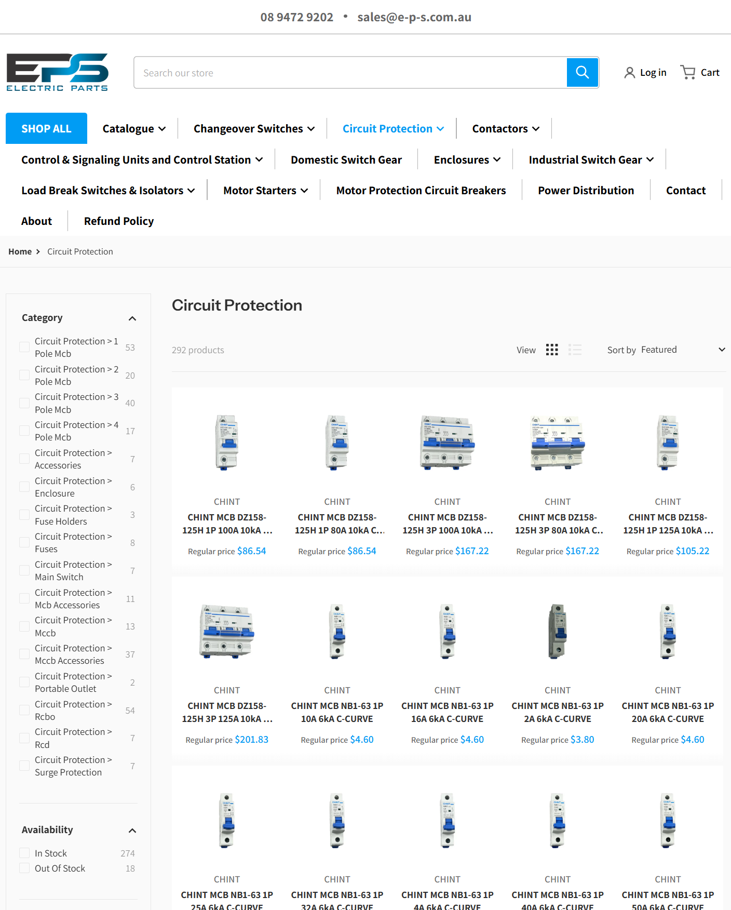Open NB1-63 1P 16A product image
The height and width of the screenshot is (910, 731).
pos(448,632)
